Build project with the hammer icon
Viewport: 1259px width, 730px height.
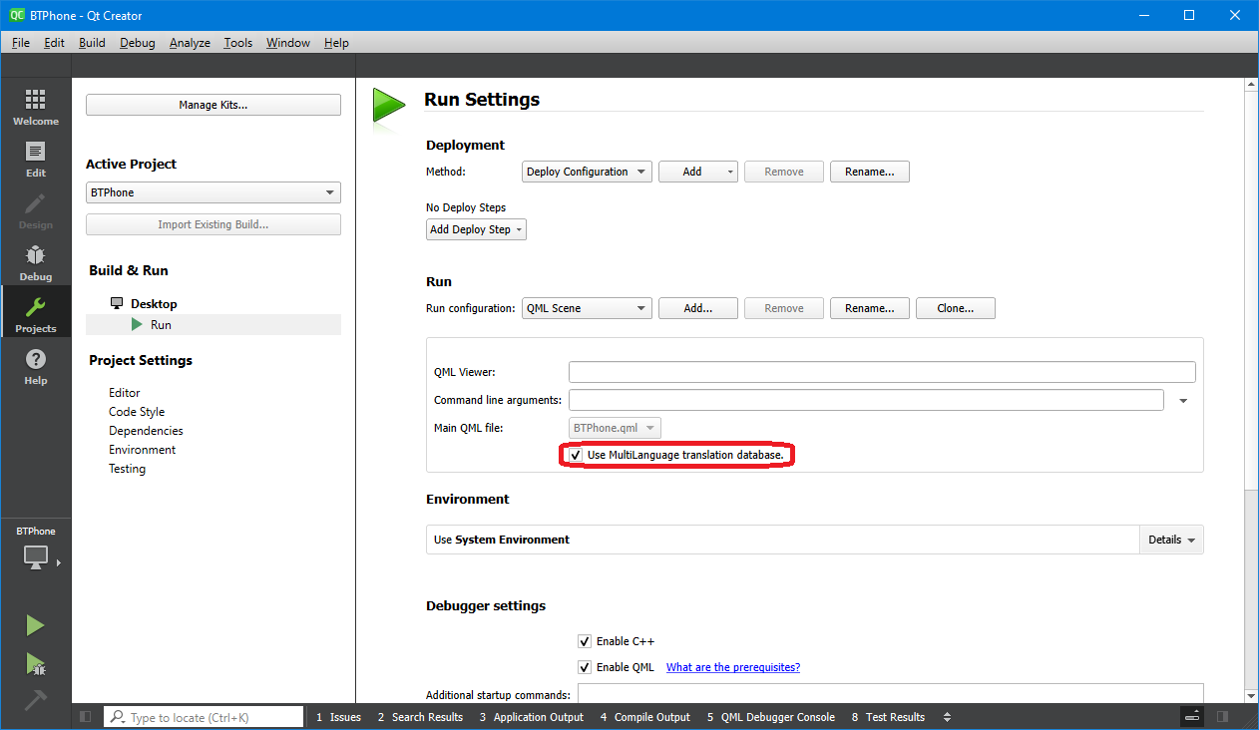pos(35,700)
